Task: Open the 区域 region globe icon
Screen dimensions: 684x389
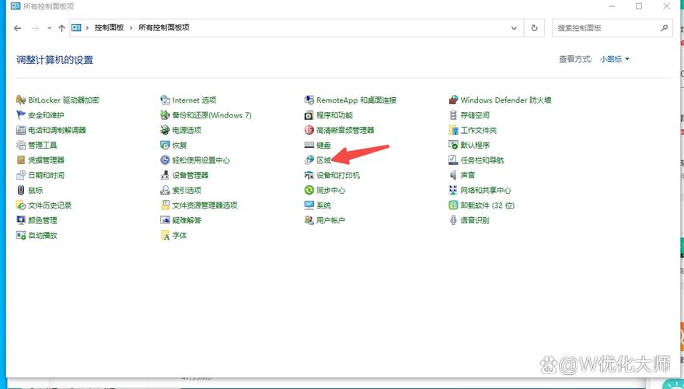Action: click(x=309, y=160)
